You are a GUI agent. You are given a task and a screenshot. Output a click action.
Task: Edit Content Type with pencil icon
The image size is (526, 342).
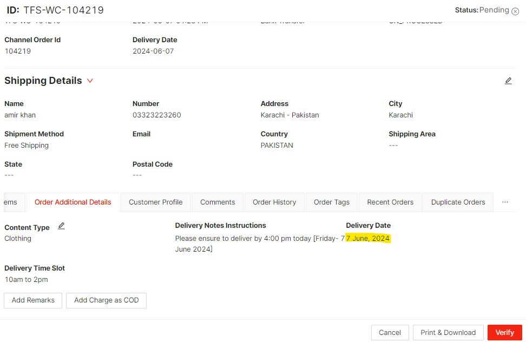point(61,226)
